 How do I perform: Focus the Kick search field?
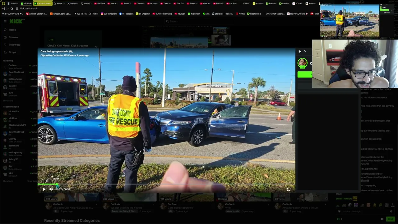tap(199, 21)
